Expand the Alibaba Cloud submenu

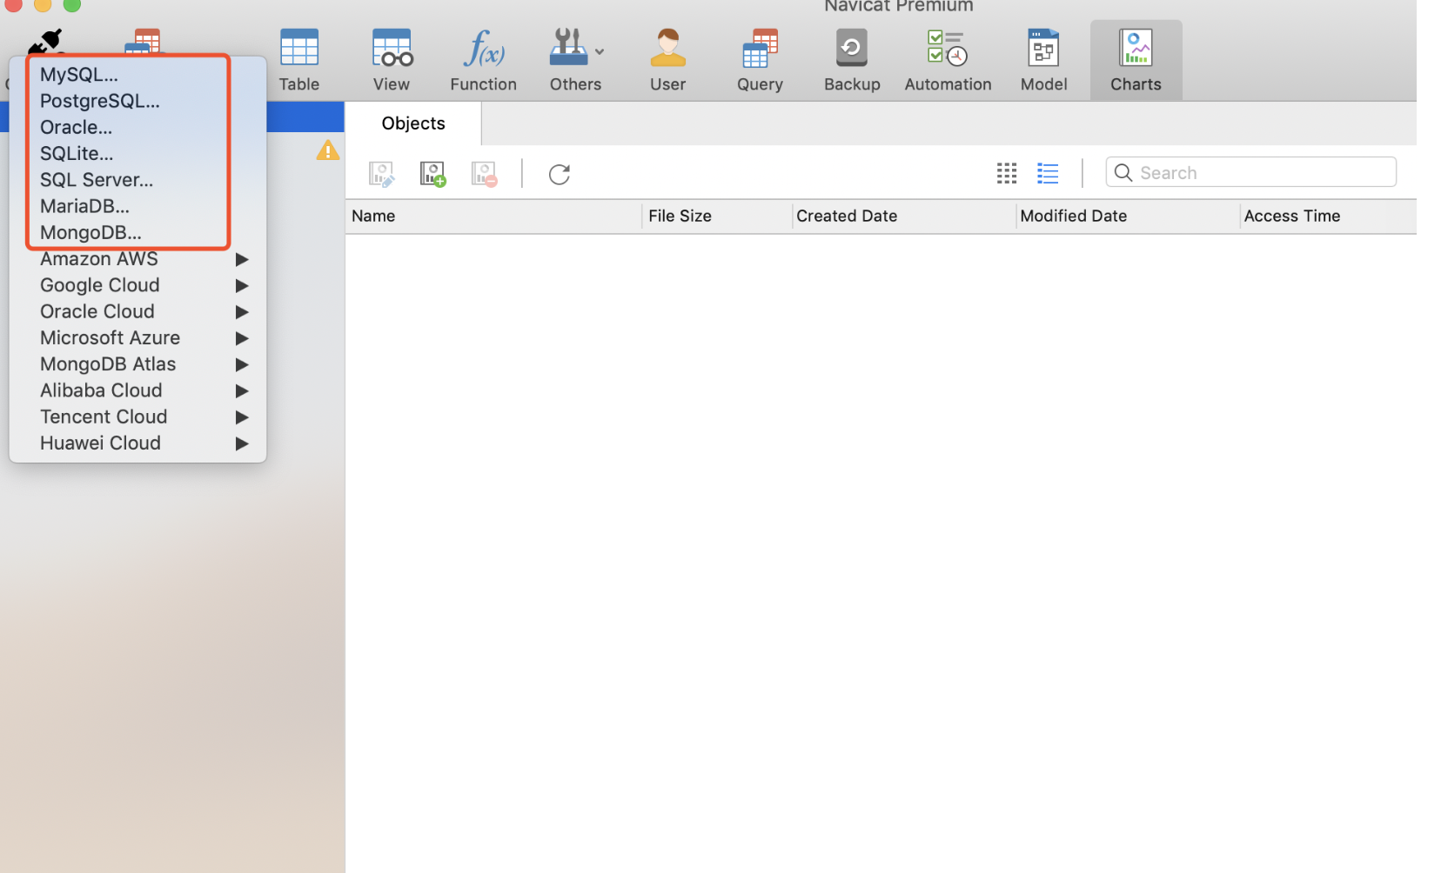tap(137, 390)
